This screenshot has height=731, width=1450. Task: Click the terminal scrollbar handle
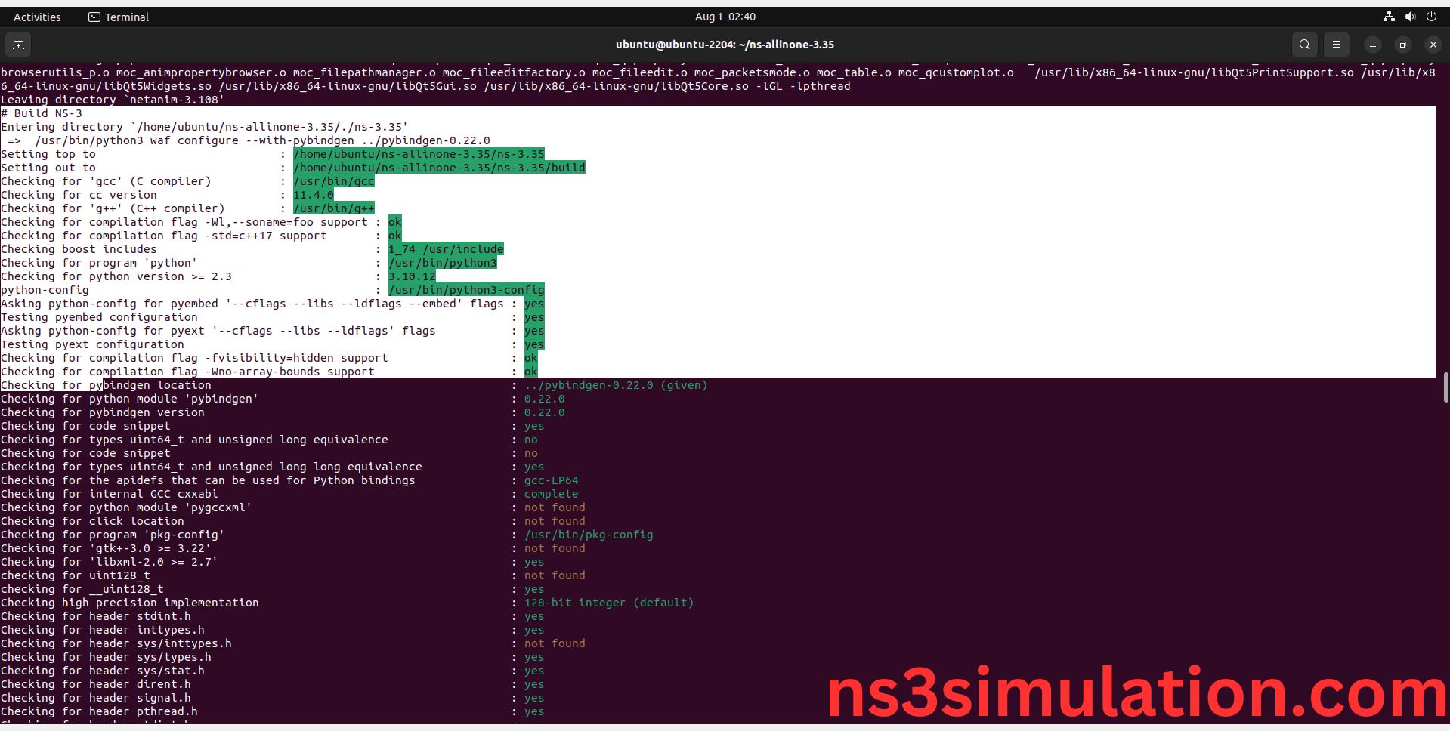(x=1445, y=387)
